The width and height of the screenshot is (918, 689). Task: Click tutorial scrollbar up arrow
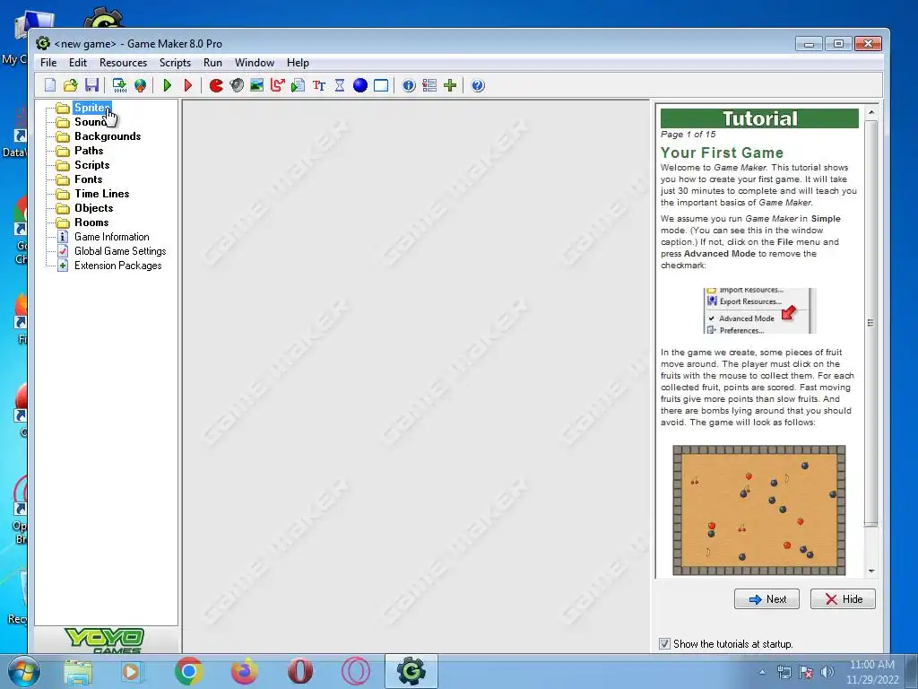871,112
